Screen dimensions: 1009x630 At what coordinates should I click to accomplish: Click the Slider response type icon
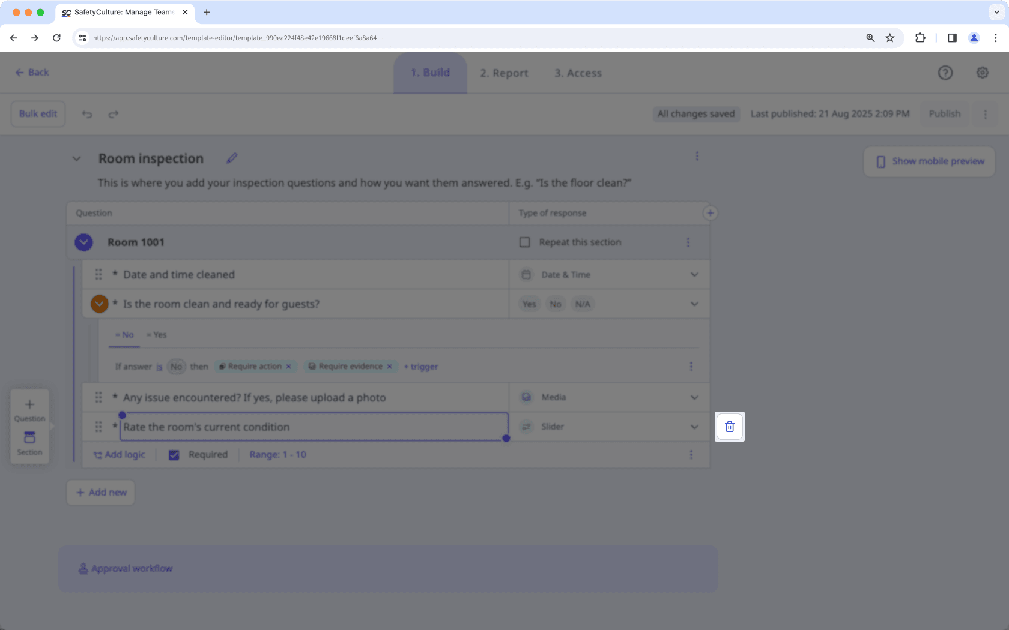point(526,427)
